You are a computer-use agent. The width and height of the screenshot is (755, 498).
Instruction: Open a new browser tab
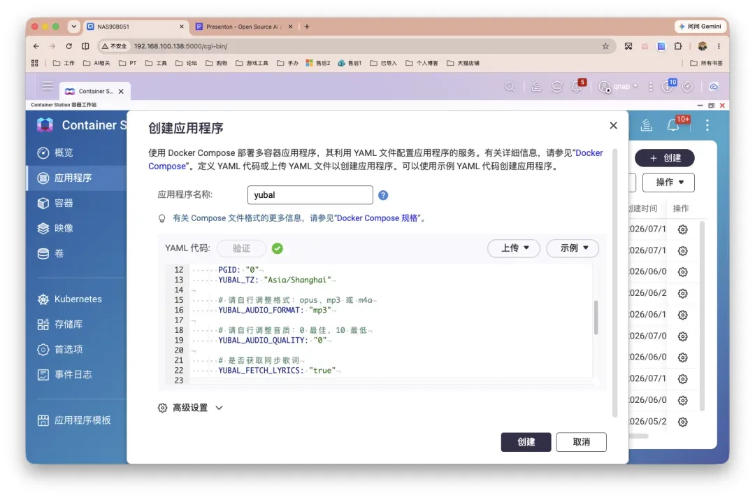(307, 27)
